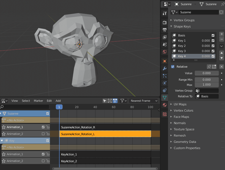This screenshot has width=225, height=170.
Task: Enable Suzanne Animation_2 track checkbox
Action: pos(43,134)
